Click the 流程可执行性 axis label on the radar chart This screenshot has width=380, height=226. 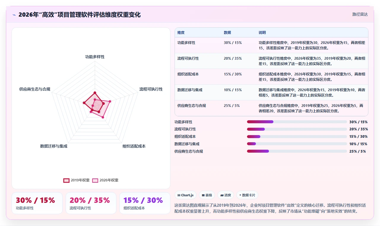151,89
